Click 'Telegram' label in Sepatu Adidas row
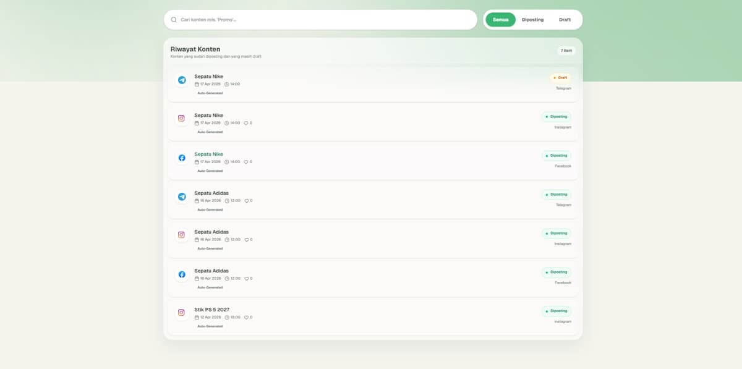This screenshot has width=742, height=369. point(563,205)
